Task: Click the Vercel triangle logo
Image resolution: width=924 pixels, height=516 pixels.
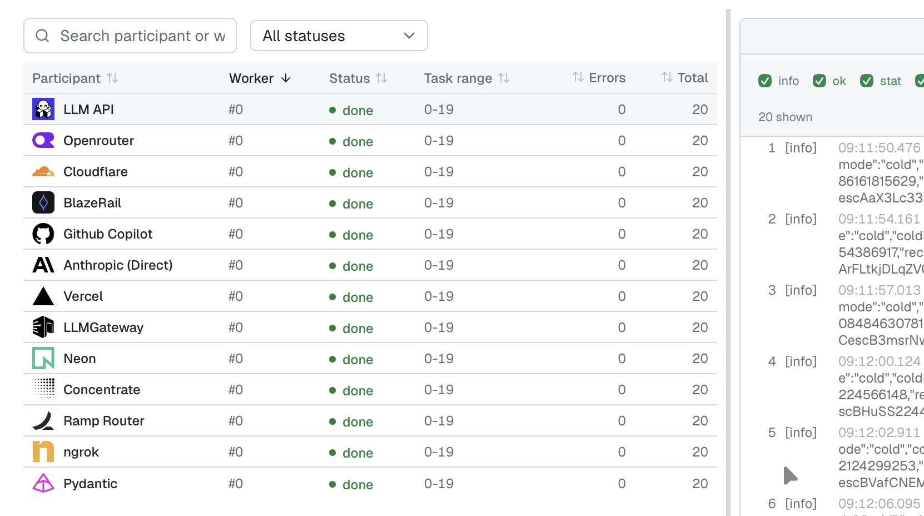Action: pyautogui.click(x=43, y=296)
